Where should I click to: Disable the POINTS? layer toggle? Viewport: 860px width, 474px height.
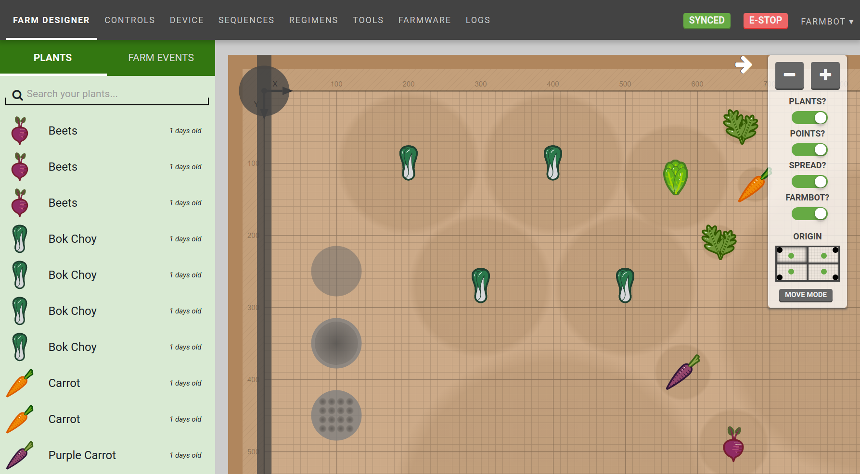click(x=809, y=150)
